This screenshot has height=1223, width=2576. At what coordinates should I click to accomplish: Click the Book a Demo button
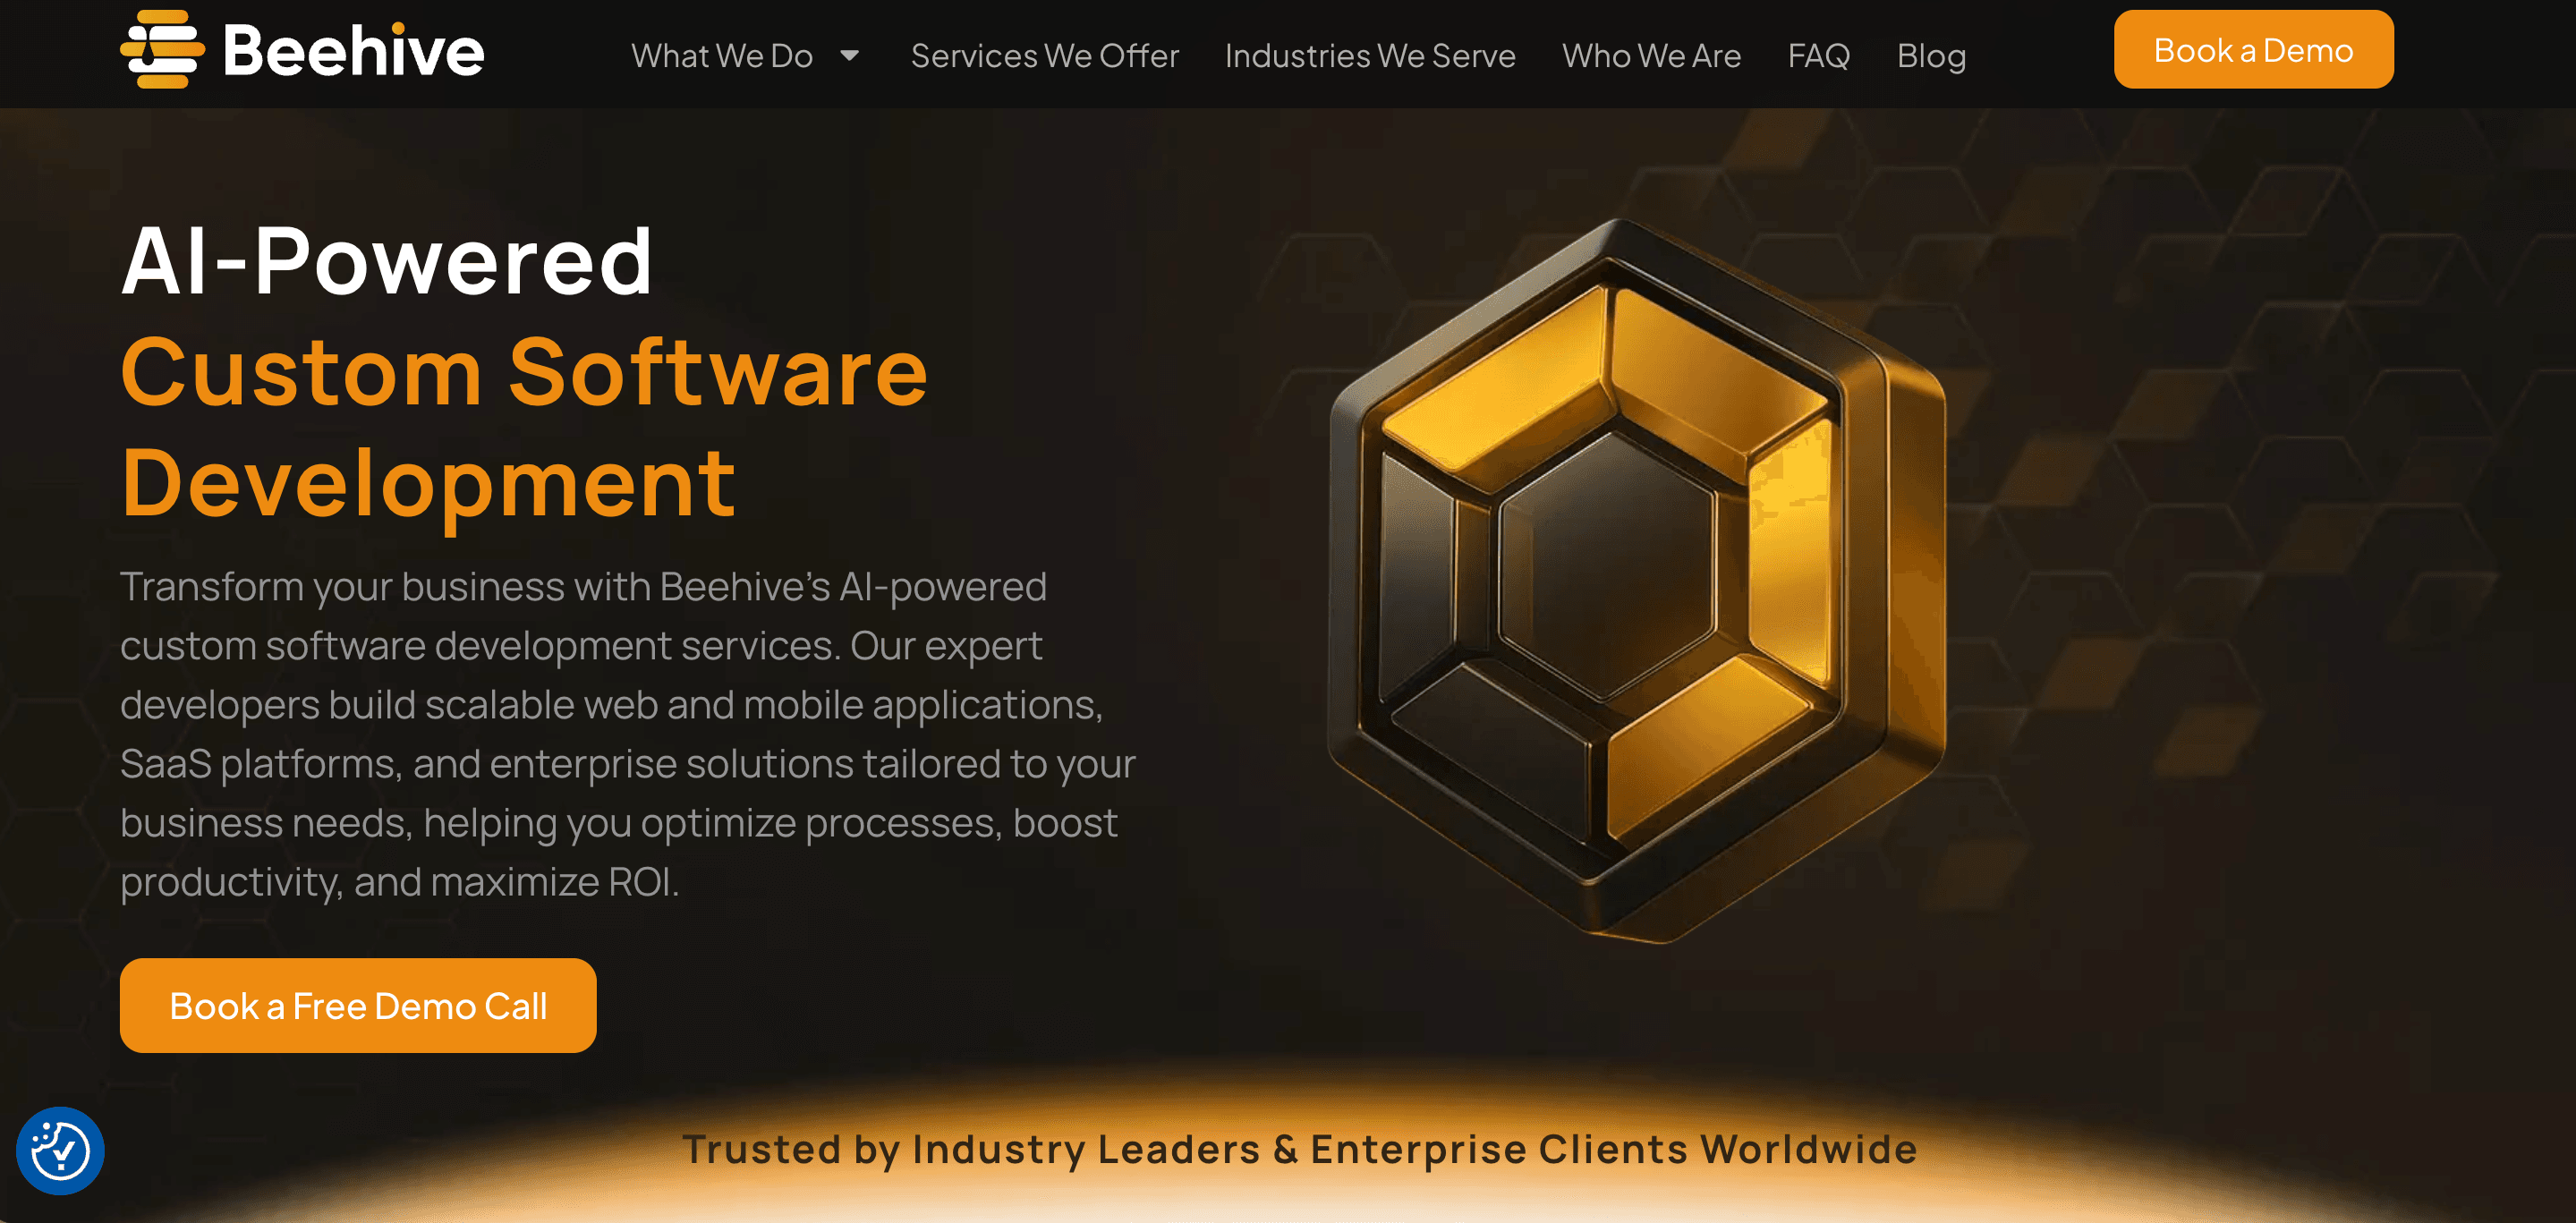pyautogui.click(x=2253, y=50)
